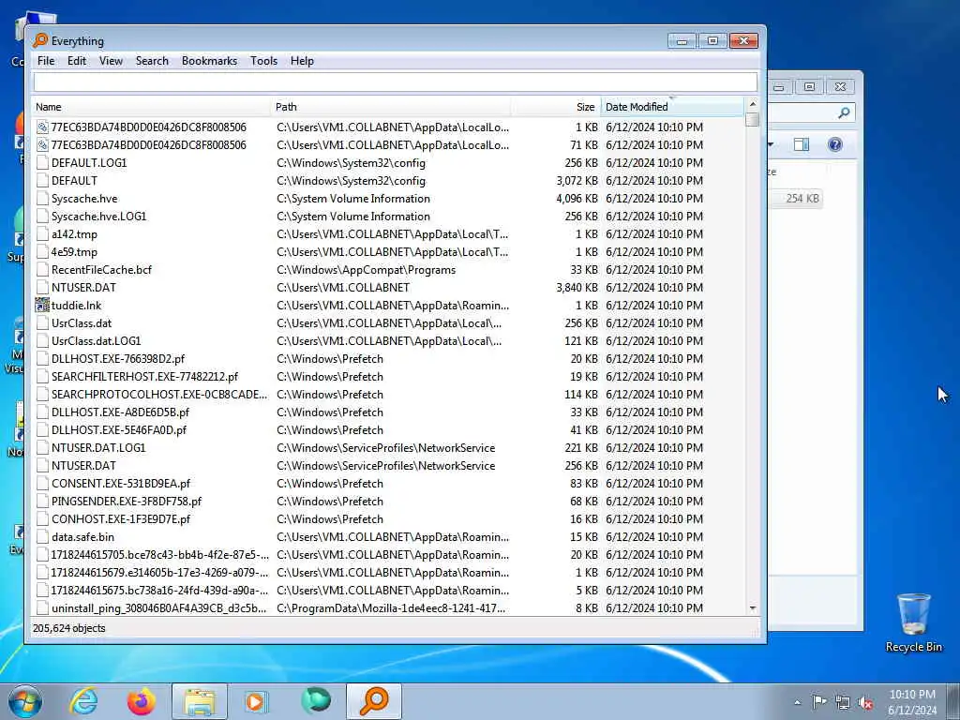Image resolution: width=960 pixels, height=720 pixels.
Task: Click the search magnifier in background window
Action: 844,112
